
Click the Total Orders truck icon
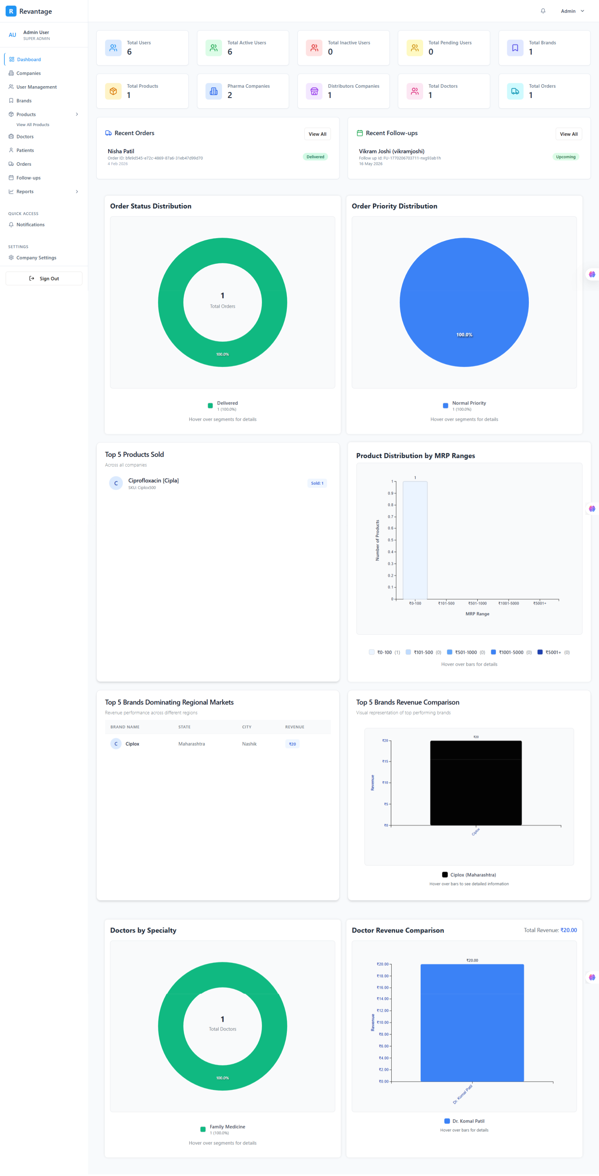tap(515, 91)
